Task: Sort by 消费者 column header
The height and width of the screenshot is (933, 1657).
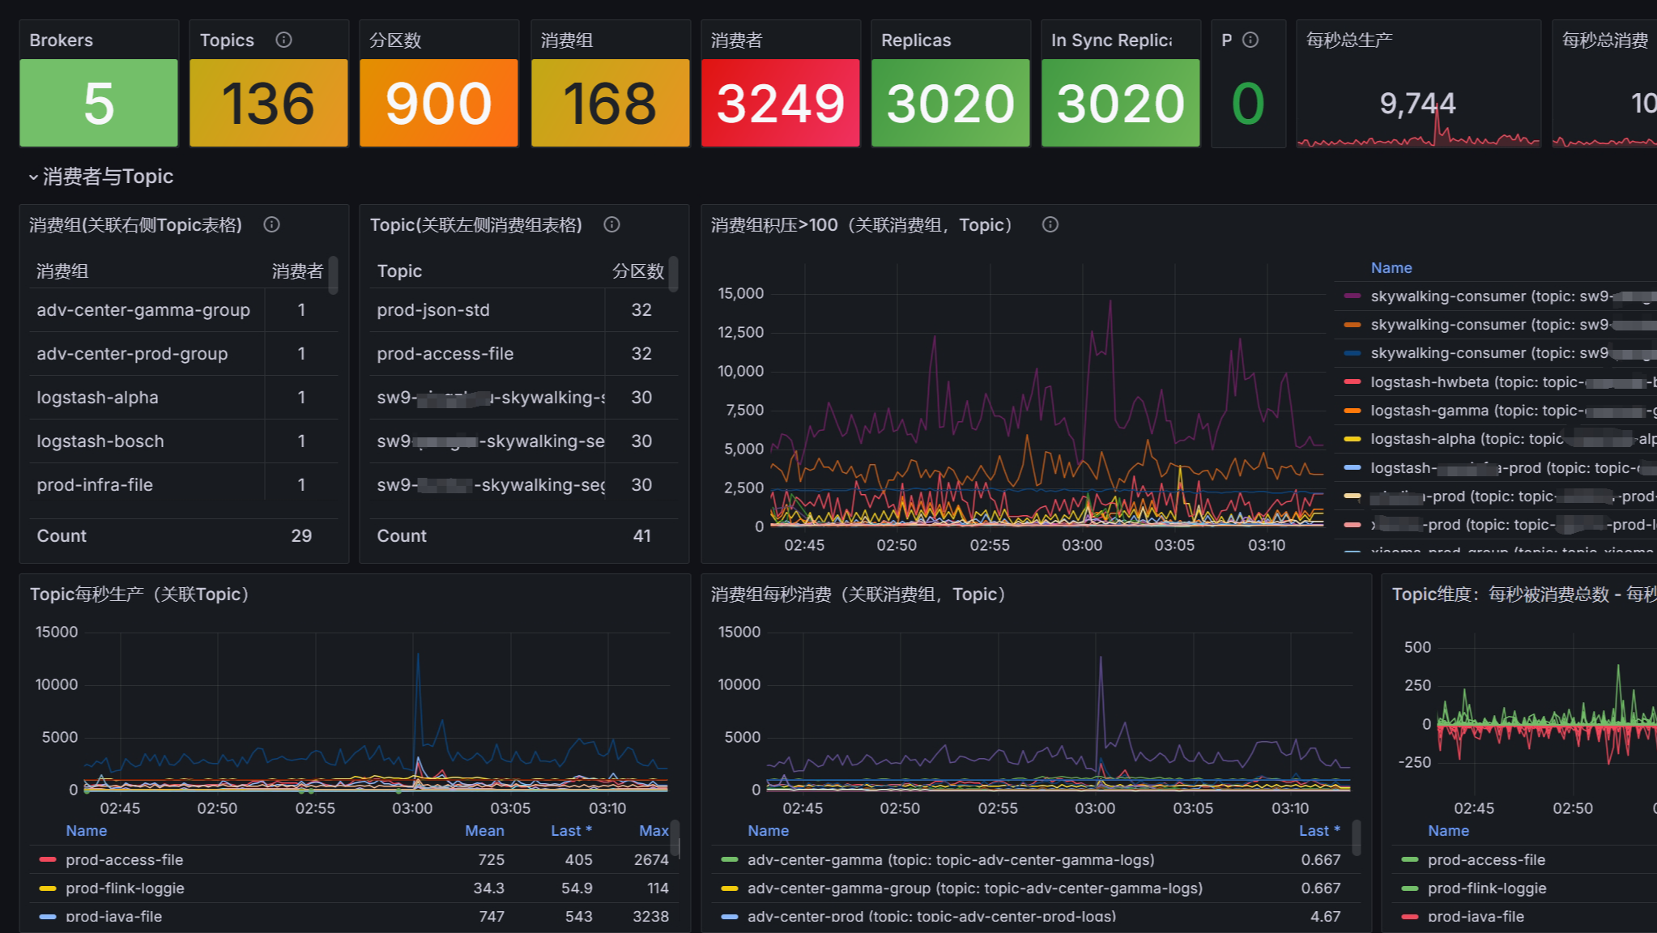Action: tap(297, 271)
